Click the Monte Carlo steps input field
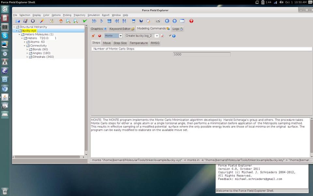 (x=201, y=55)
